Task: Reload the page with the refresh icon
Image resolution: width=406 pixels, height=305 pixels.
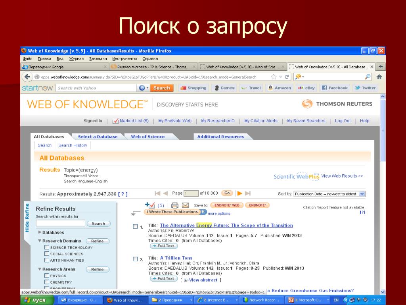Action: 287,77
